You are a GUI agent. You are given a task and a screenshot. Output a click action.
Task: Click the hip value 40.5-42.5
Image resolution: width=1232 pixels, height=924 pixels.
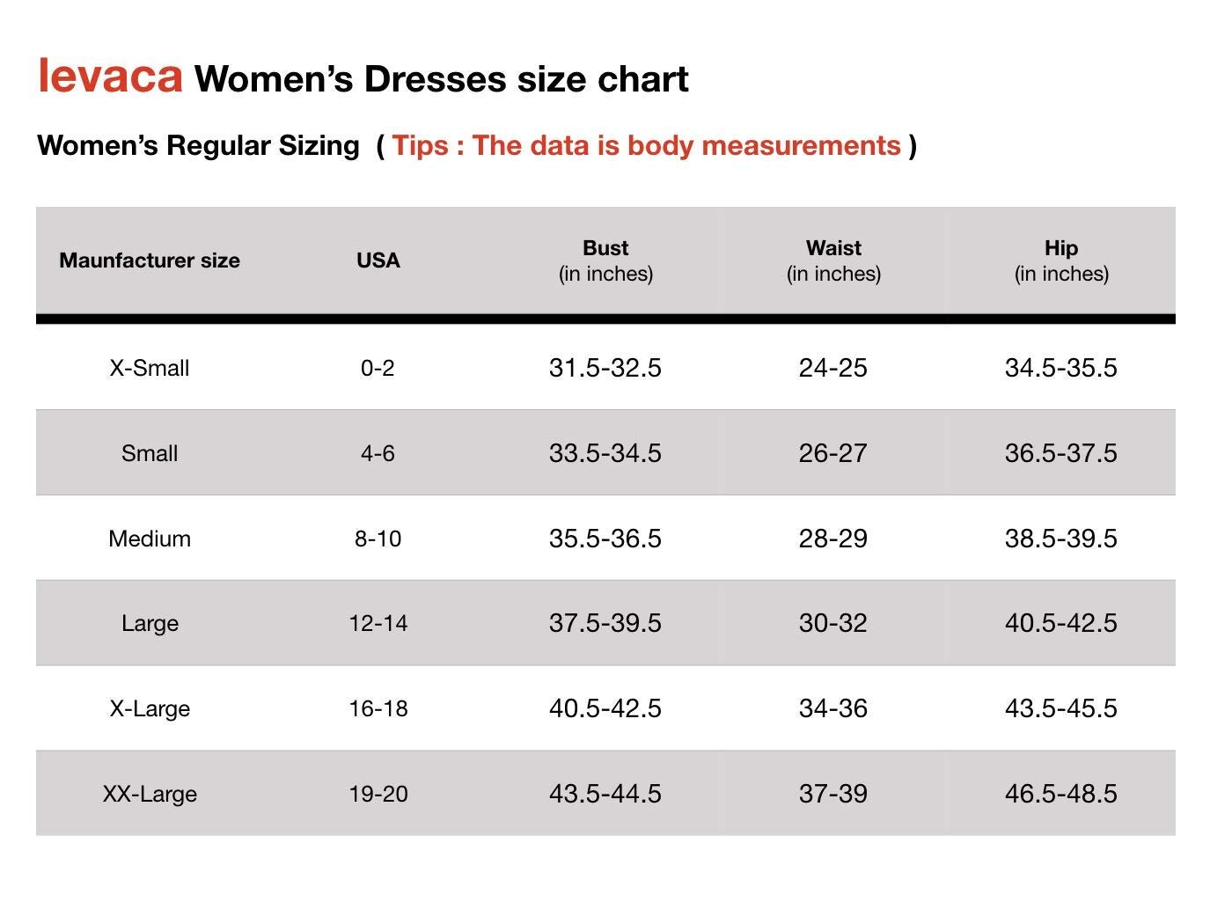click(x=1061, y=623)
